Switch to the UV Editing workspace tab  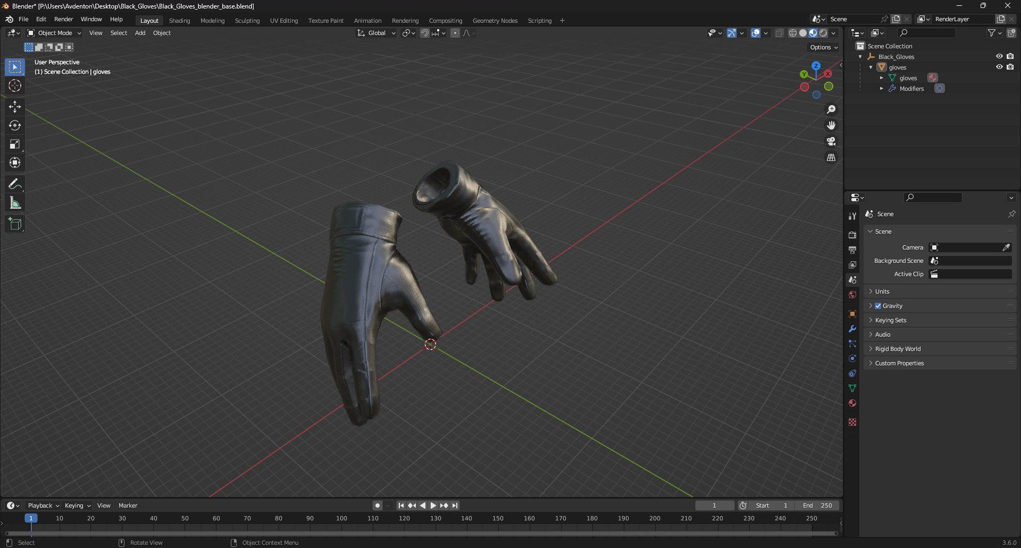[x=284, y=21]
